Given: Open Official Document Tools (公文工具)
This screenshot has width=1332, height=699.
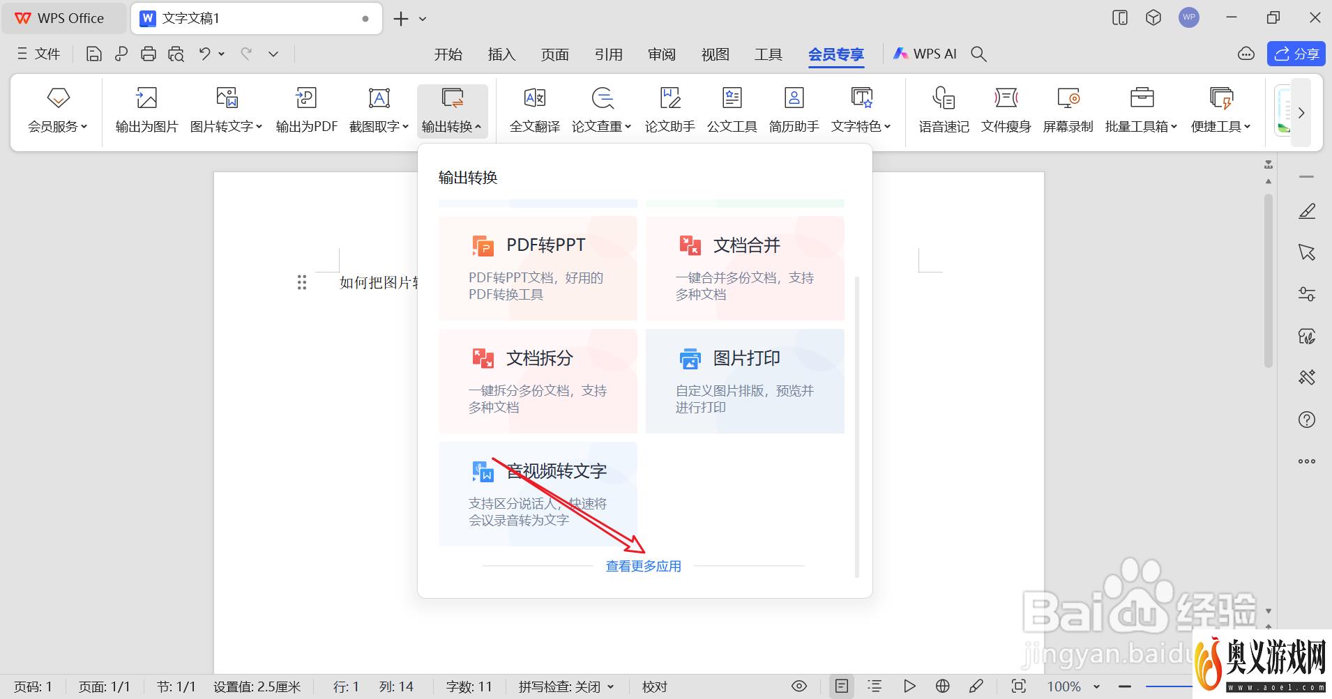Looking at the screenshot, I should point(732,110).
